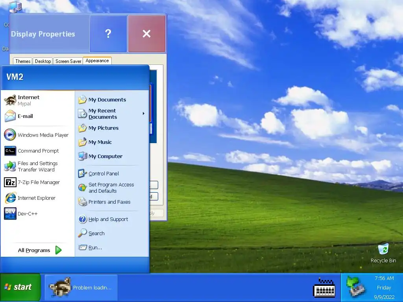403x302 pixels.
Task: Click the VM2 user name header
Action: coord(15,77)
